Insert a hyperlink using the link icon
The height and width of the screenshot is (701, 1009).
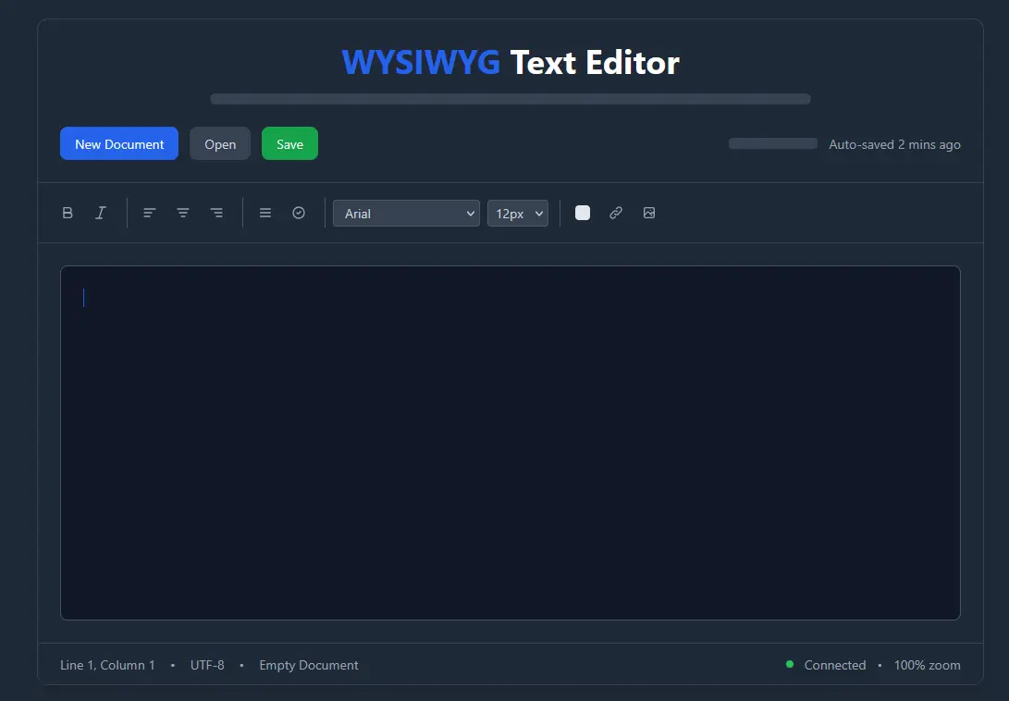pyautogui.click(x=616, y=213)
